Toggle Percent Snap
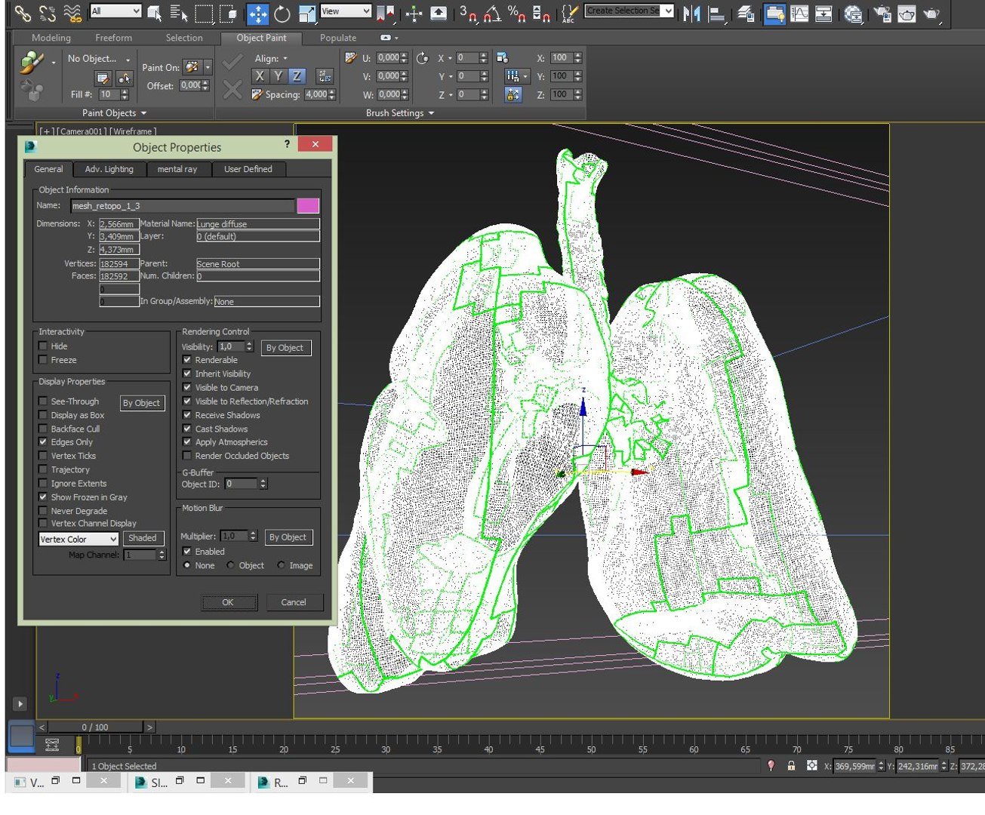 517,13
